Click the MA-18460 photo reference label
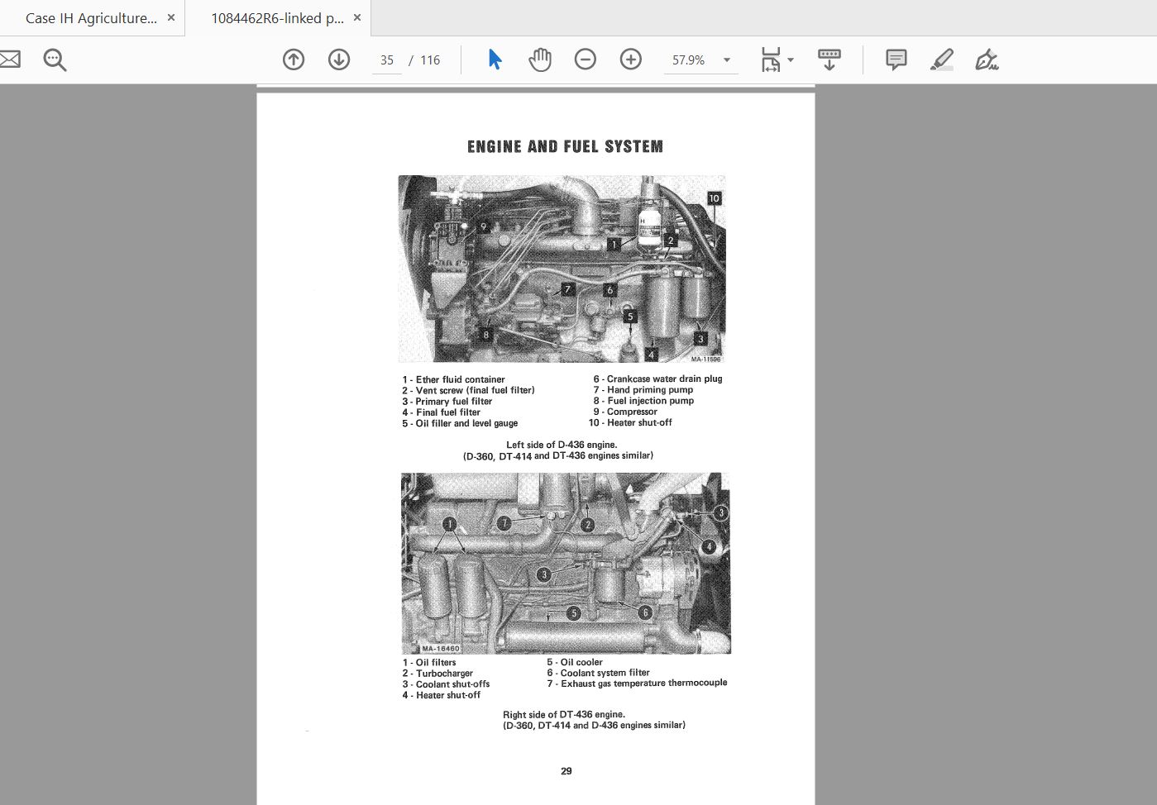 tap(440, 649)
